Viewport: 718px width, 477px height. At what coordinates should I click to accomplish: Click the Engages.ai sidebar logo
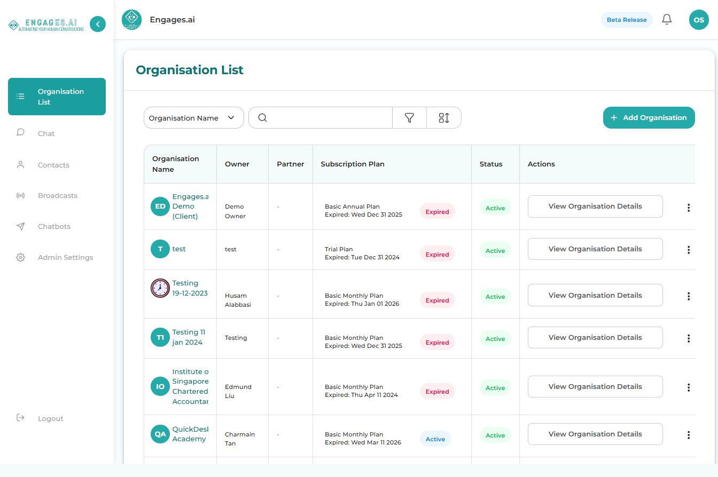tap(46, 25)
